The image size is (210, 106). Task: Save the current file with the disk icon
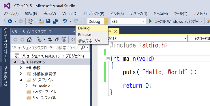48,21
